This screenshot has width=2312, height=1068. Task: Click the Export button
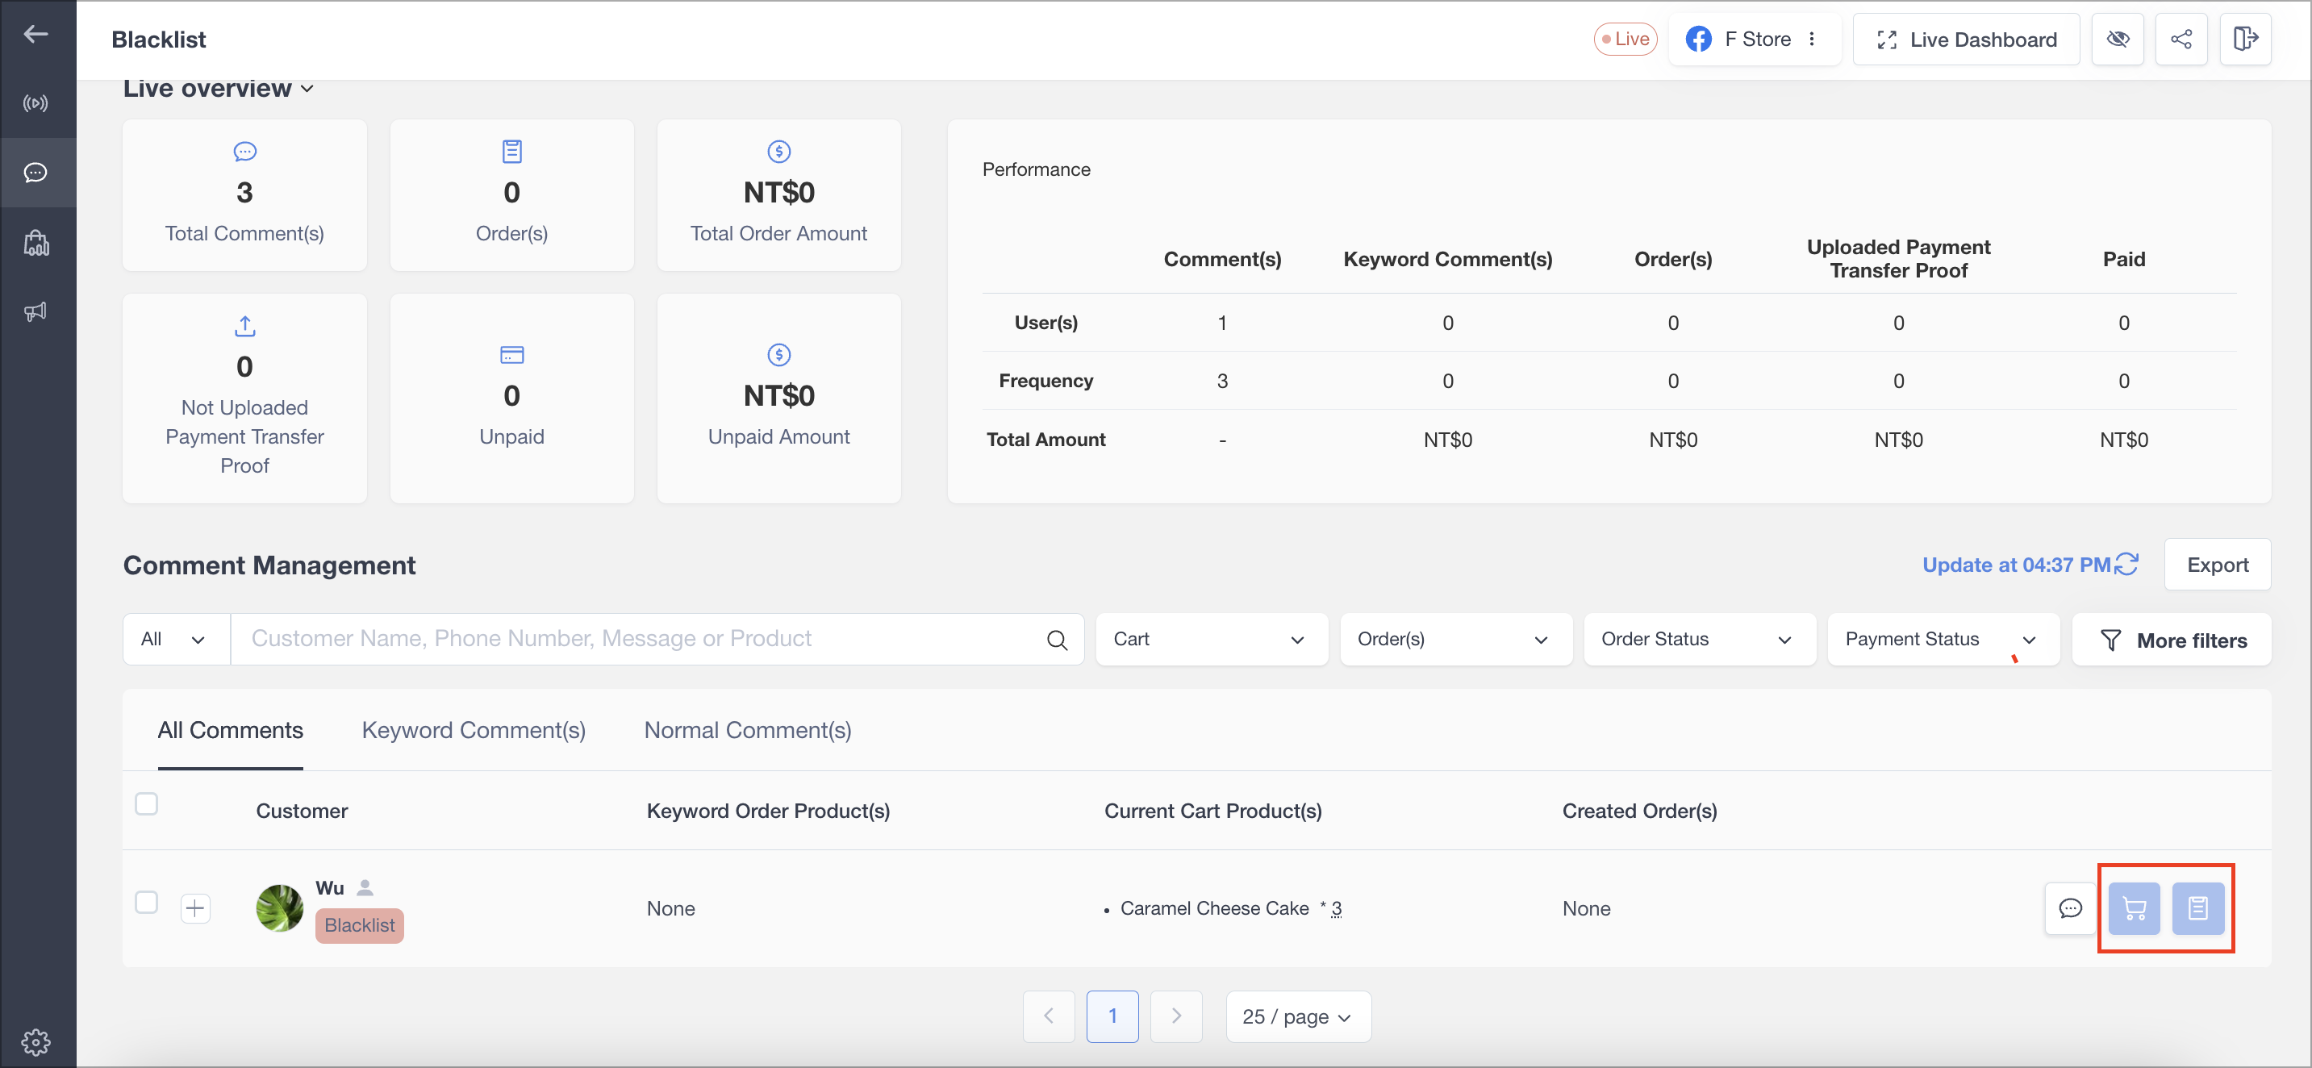(x=2217, y=565)
